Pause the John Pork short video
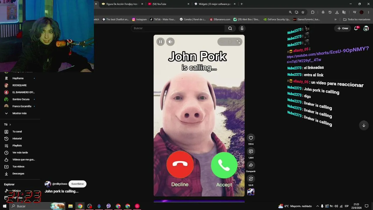This screenshot has height=210, width=373. [x=160, y=42]
